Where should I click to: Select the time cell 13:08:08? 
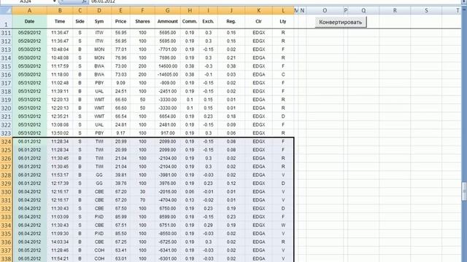point(60,124)
